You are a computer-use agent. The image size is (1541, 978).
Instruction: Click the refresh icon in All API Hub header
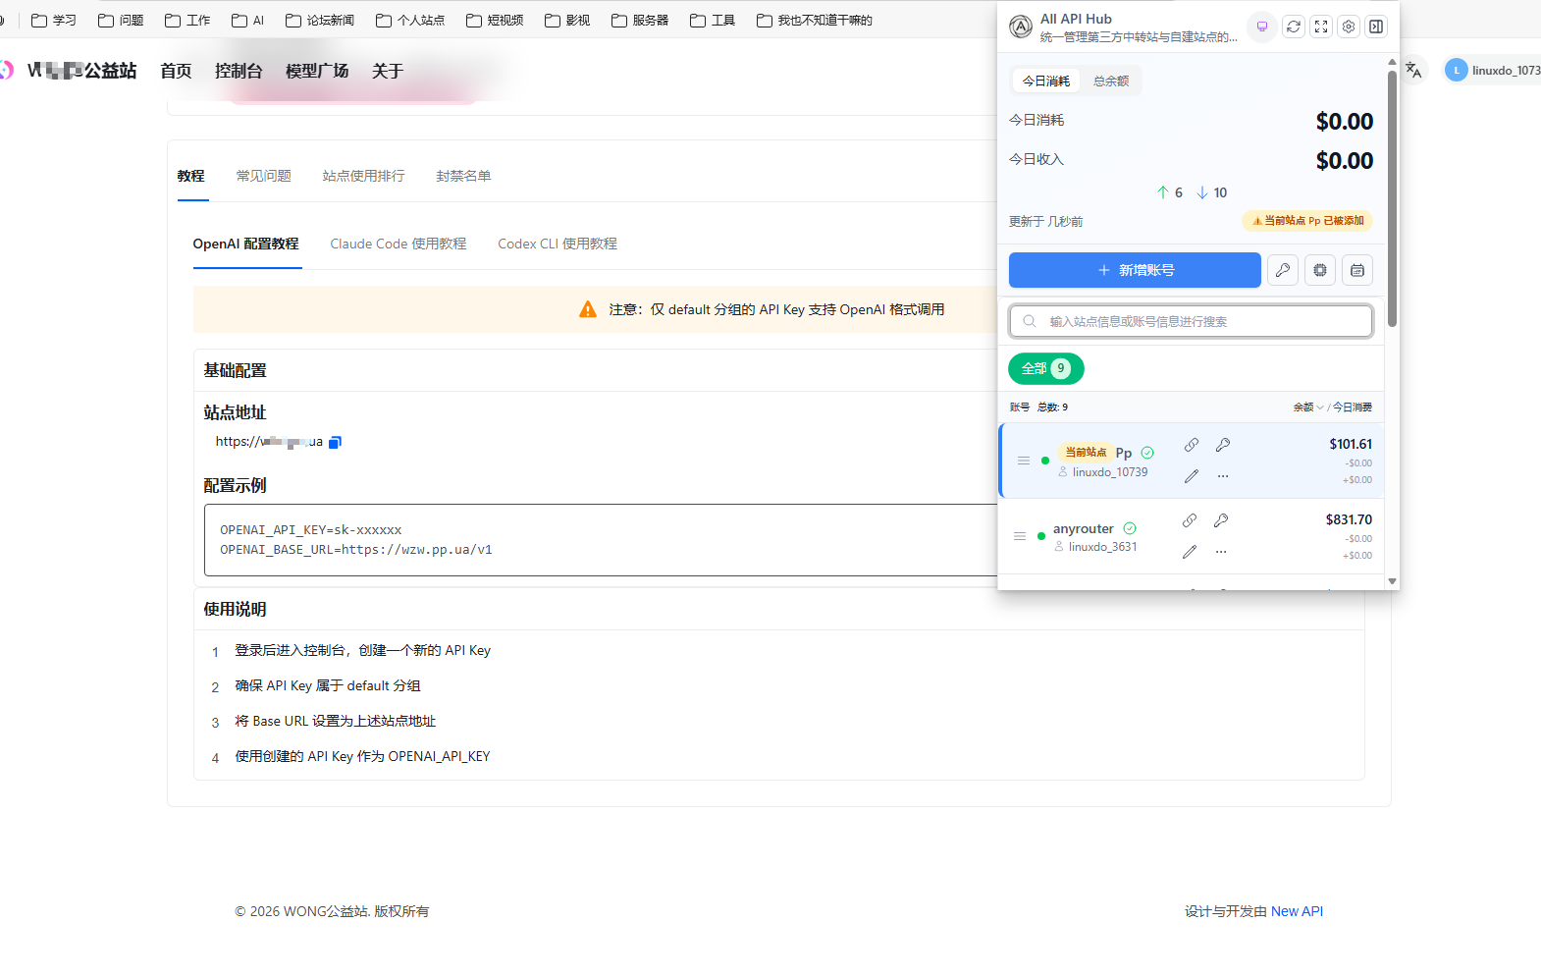coord(1294,27)
